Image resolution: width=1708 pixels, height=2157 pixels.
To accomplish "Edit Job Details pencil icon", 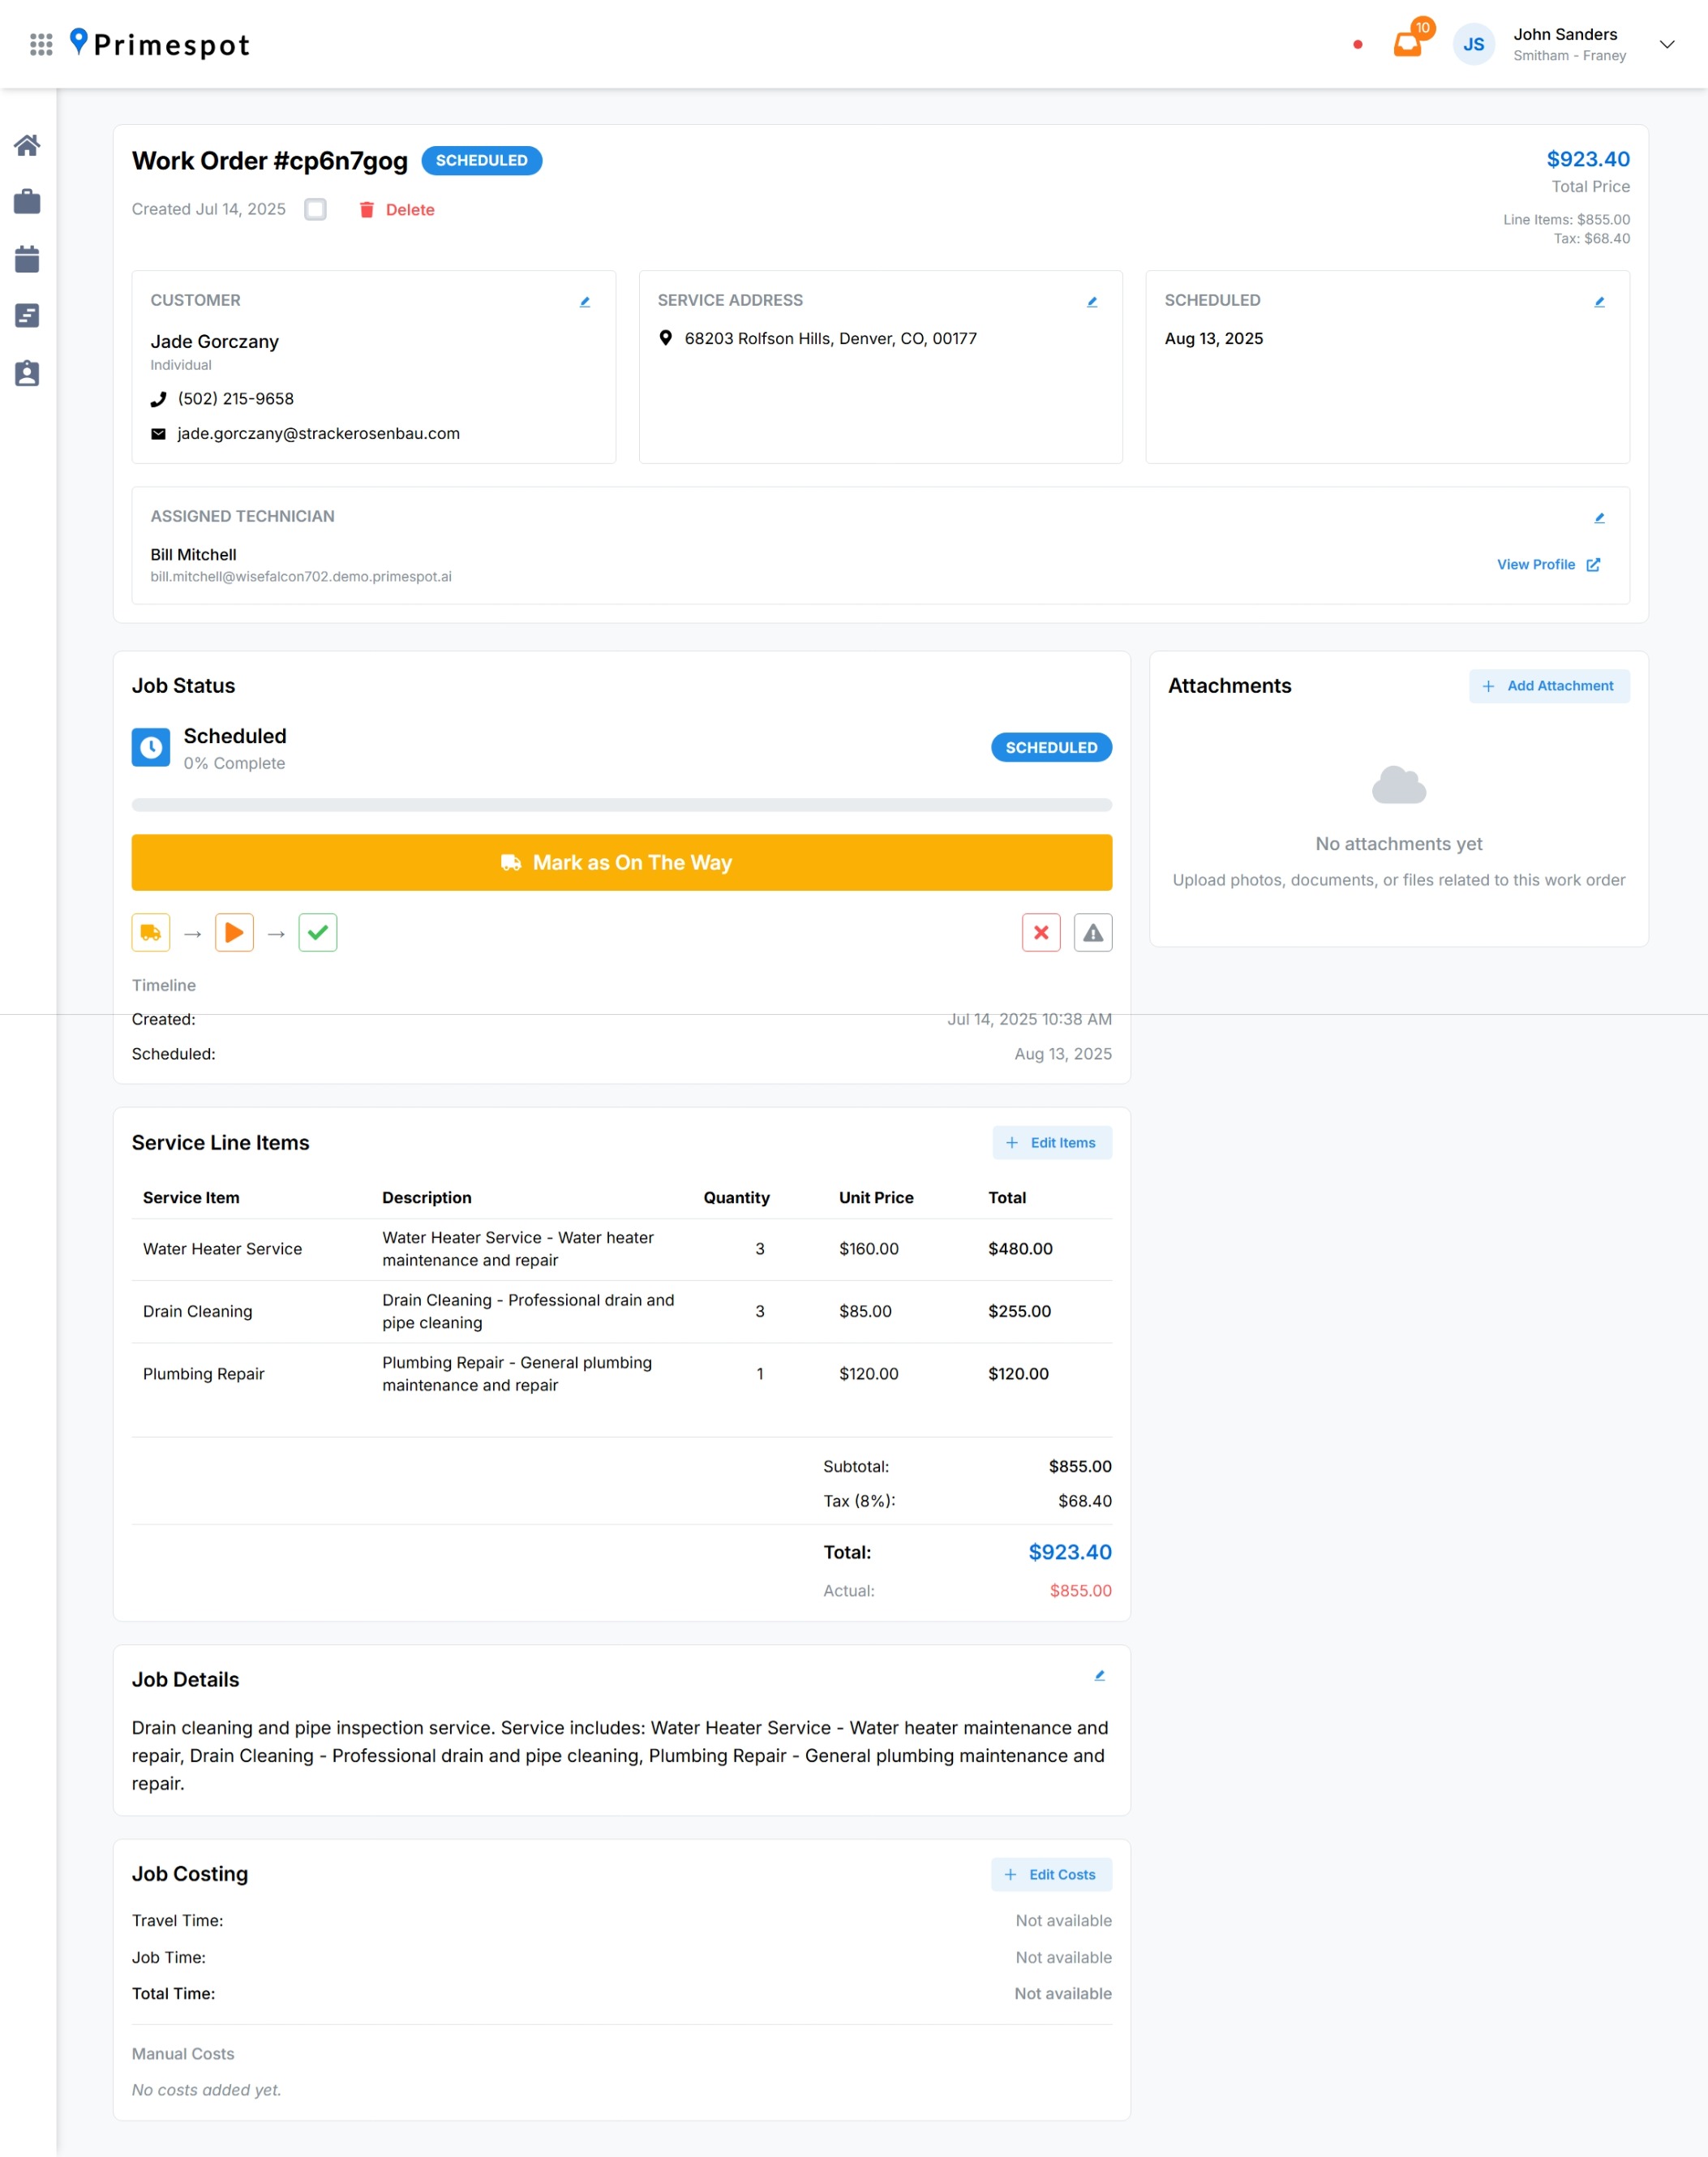I will [x=1099, y=1676].
